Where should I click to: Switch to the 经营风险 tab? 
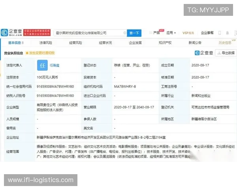75,43
